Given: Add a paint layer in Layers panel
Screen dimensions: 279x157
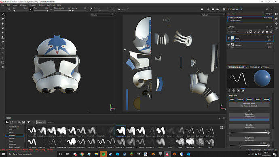Looking at the screenshot, I should click(255, 32).
